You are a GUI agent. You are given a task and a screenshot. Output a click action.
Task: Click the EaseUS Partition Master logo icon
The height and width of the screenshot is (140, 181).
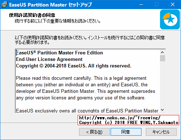[x=170, y=20]
